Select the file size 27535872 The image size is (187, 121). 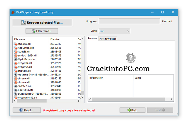click(56, 55)
